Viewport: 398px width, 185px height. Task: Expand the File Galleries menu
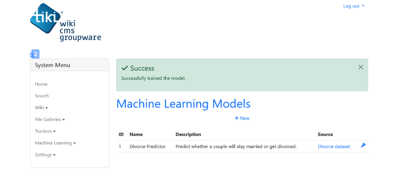(50, 119)
